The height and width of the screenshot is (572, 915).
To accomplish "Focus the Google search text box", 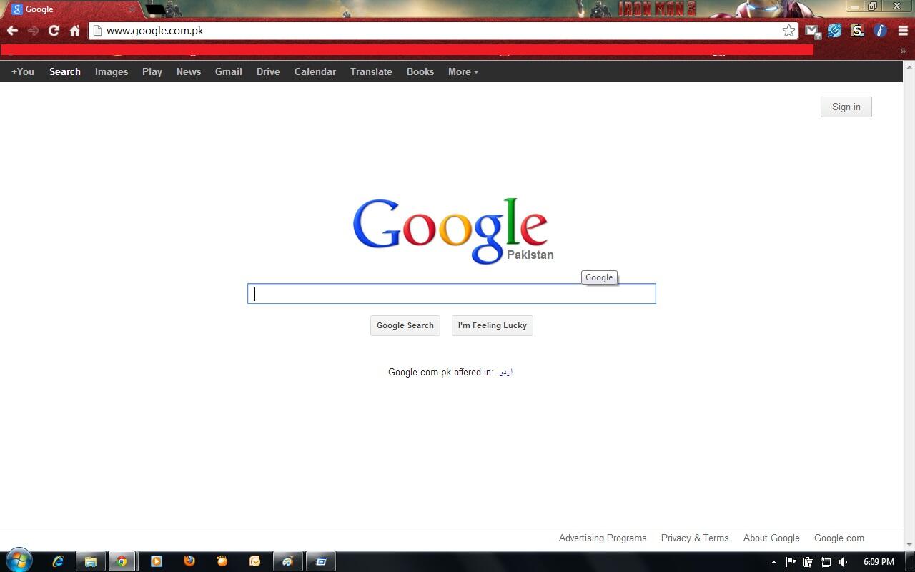I will point(452,294).
